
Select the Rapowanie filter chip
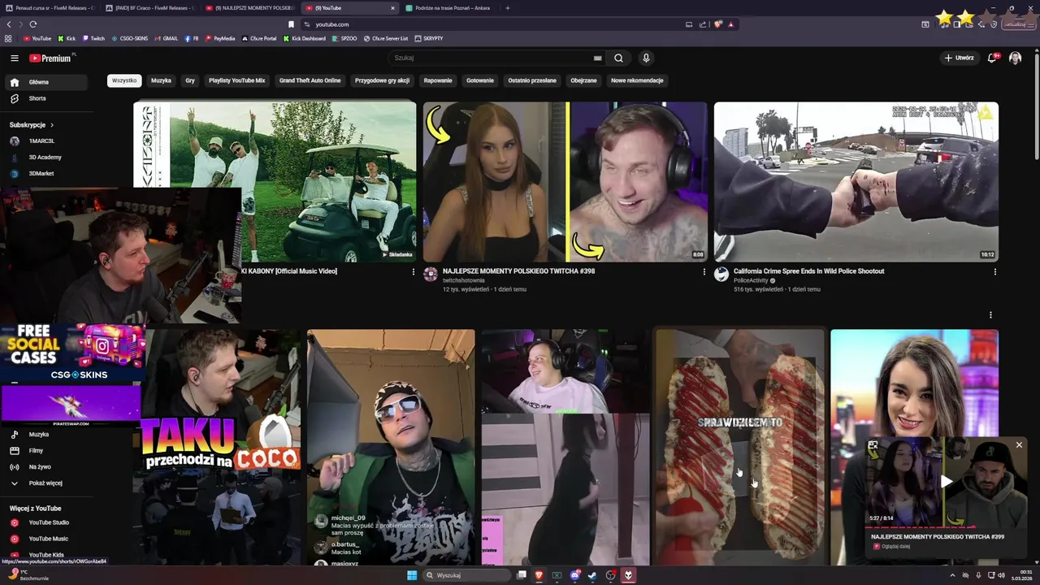(438, 80)
